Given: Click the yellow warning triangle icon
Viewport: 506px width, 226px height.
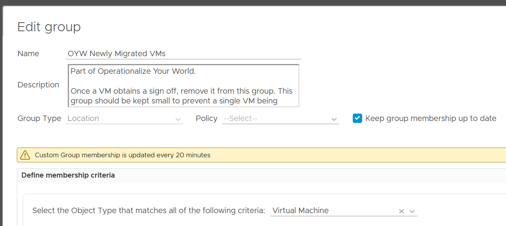Looking at the screenshot, I should pyautogui.click(x=25, y=155).
